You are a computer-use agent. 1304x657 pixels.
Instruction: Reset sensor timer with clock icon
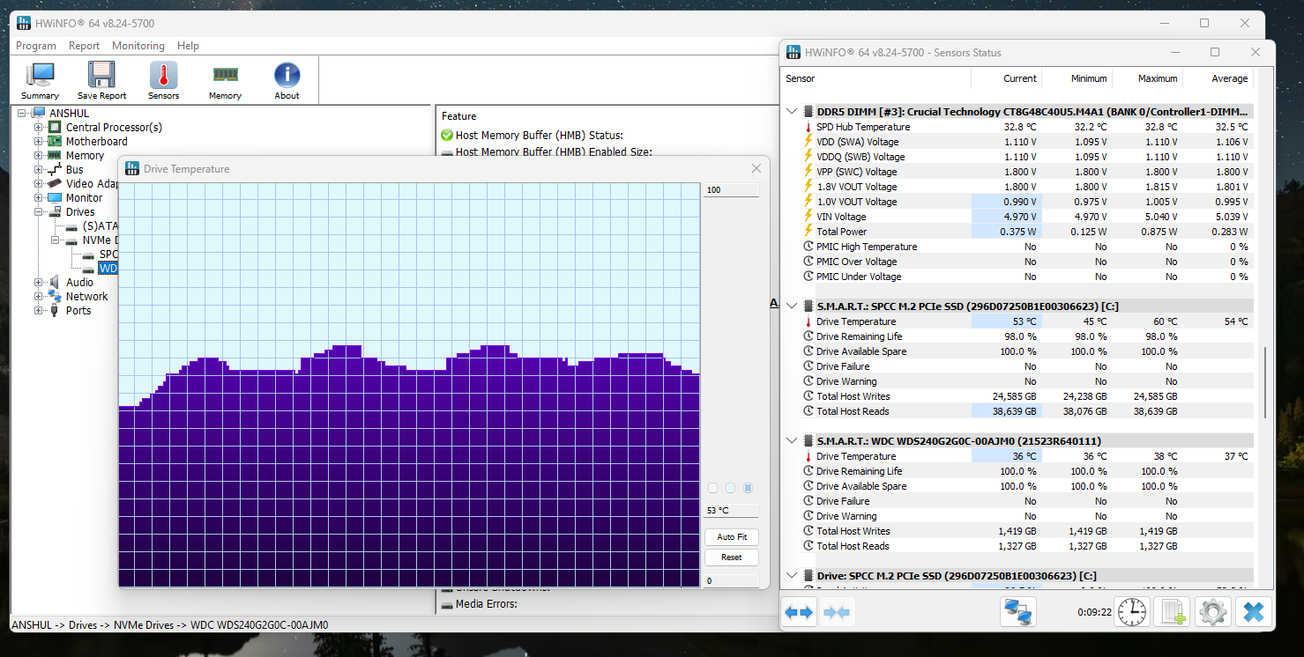coord(1131,611)
